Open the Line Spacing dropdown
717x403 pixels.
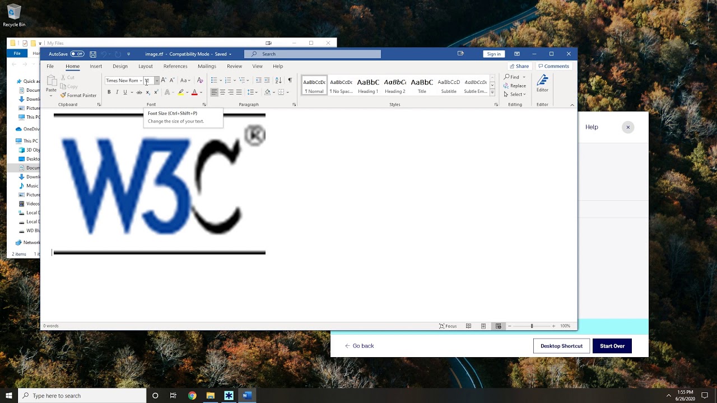252,92
